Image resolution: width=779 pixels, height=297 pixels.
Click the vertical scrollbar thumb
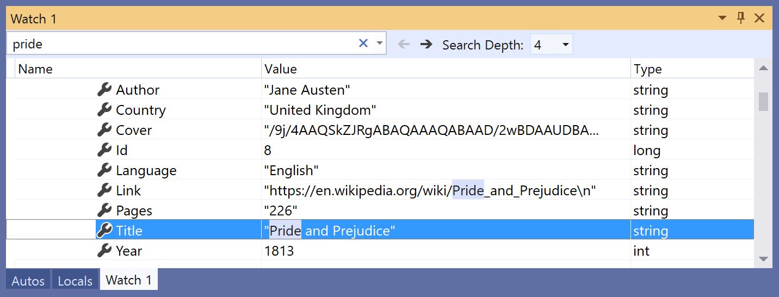pos(763,102)
